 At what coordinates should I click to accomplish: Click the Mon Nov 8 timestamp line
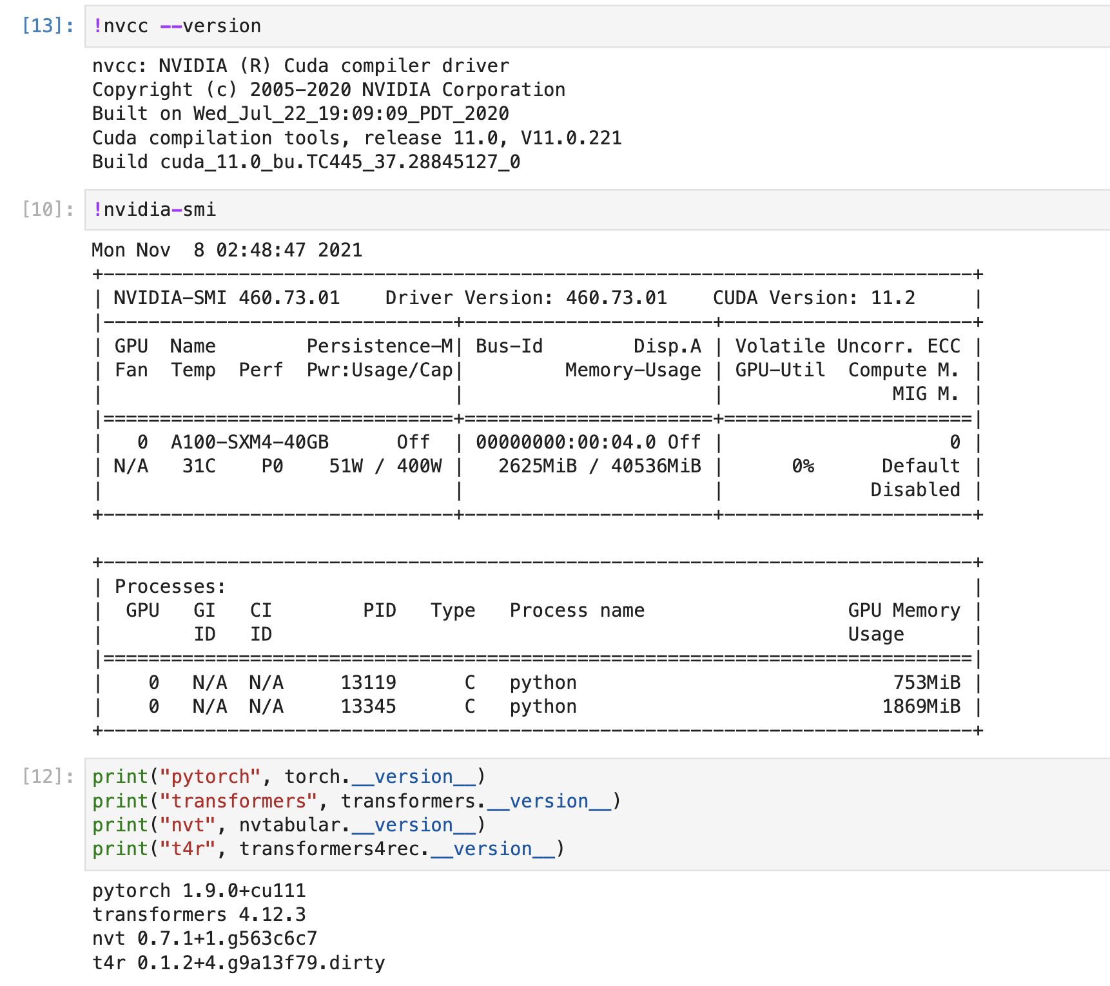[226, 250]
